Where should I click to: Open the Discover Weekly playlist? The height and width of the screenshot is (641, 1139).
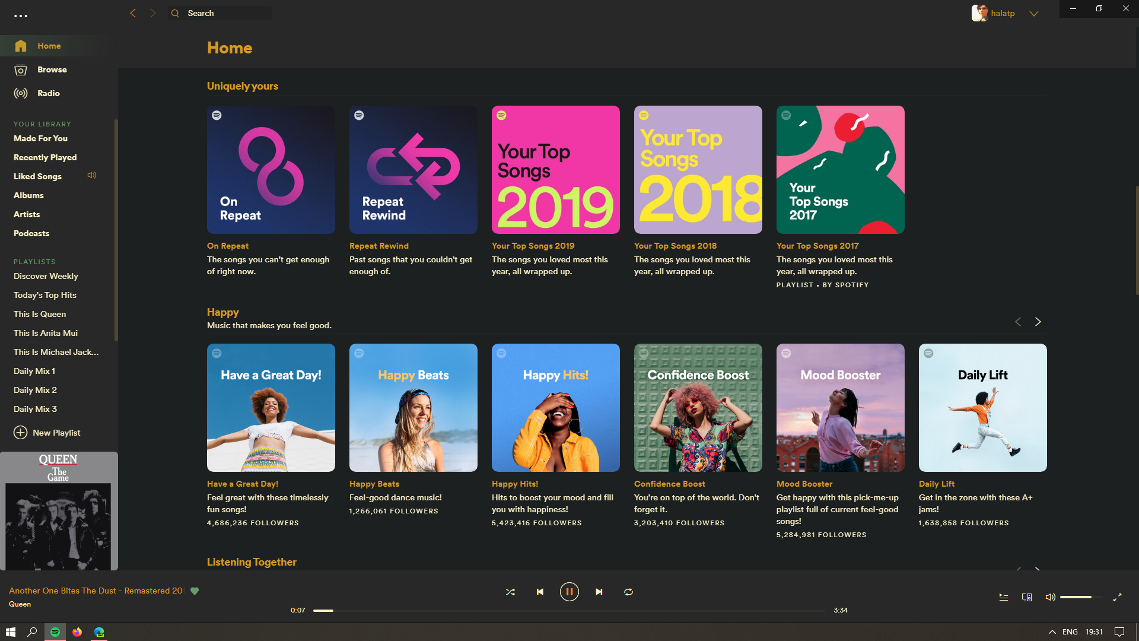[46, 276]
